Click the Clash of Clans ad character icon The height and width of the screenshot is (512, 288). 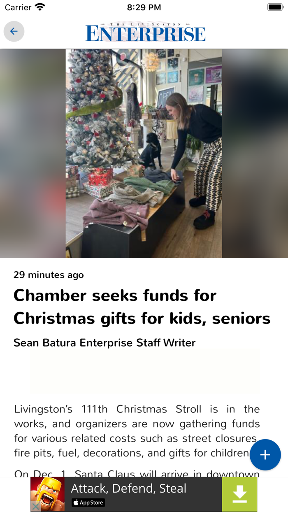pyautogui.click(x=48, y=494)
